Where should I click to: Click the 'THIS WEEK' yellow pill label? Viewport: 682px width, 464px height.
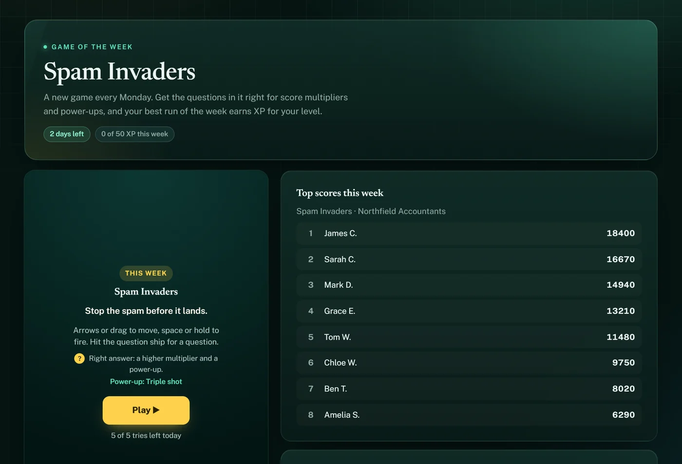pyautogui.click(x=146, y=273)
